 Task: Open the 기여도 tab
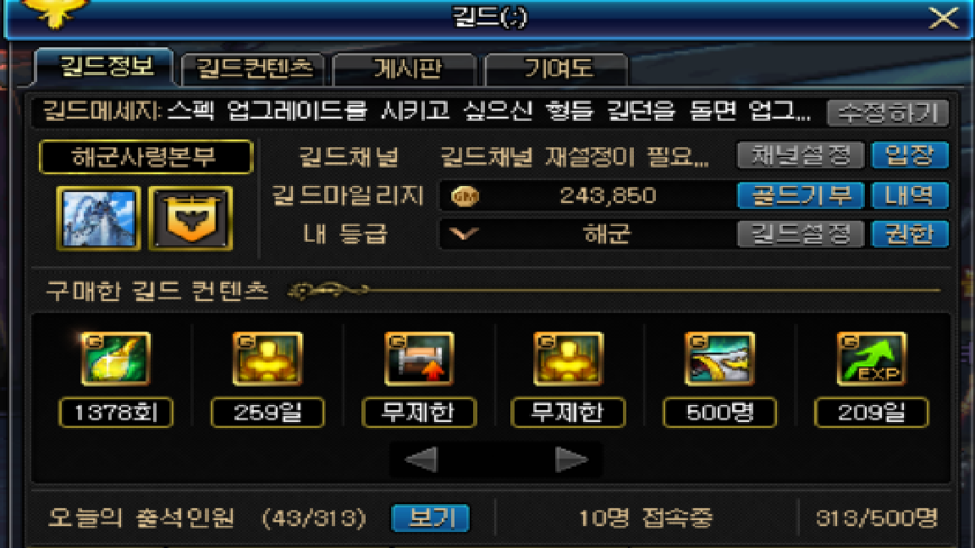click(557, 69)
